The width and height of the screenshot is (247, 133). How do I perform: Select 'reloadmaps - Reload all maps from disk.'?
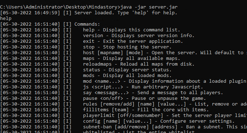coord(139,64)
